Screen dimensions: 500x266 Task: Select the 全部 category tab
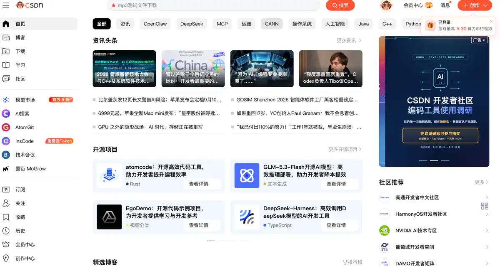click(102, 24)
